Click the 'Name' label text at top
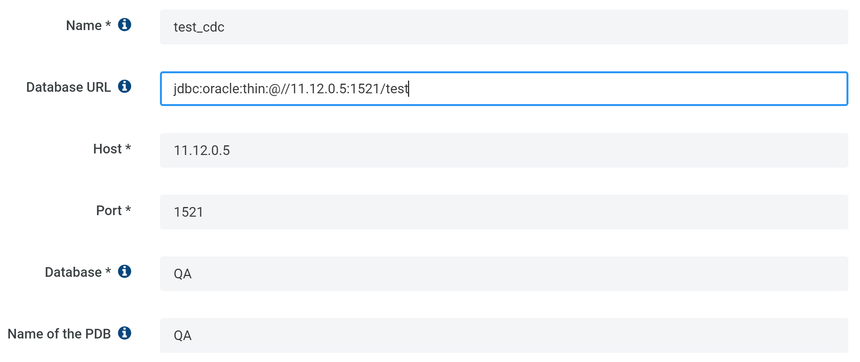 coord(84,25)
